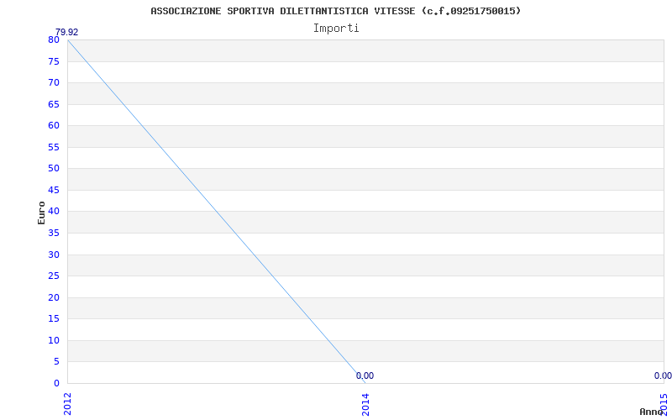Click the 40 y-axis tick label
Screen dimensions: 672x420
click(x=54, y=212)
